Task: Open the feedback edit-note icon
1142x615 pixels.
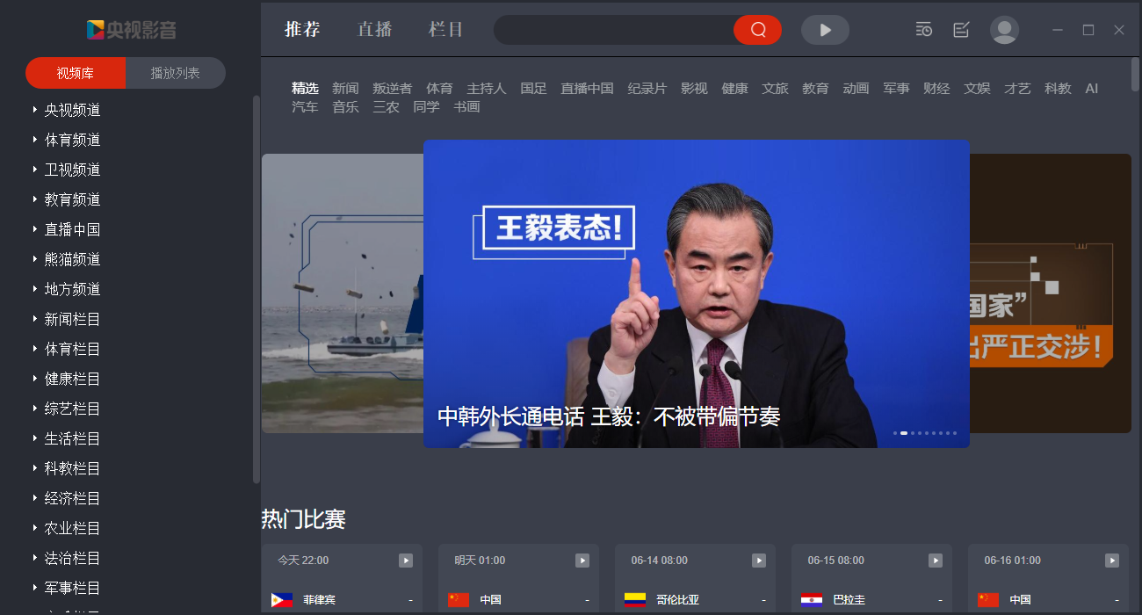Action: tap(961, 30)
